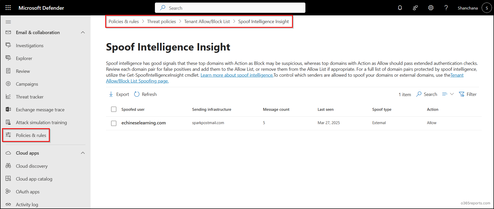The image size is (494, 209).
Task: Select the echineselearning.com row checkbox
Action: point(114,123)
